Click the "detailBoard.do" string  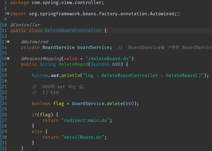click(82, 137)
